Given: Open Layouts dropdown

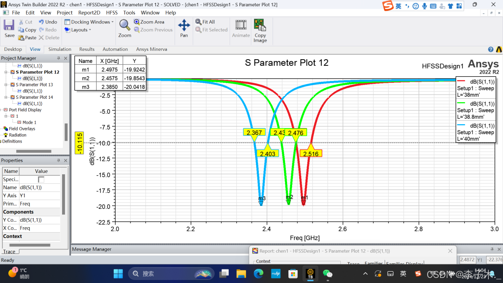Looking at the screenshot, I should pos(78,30).
